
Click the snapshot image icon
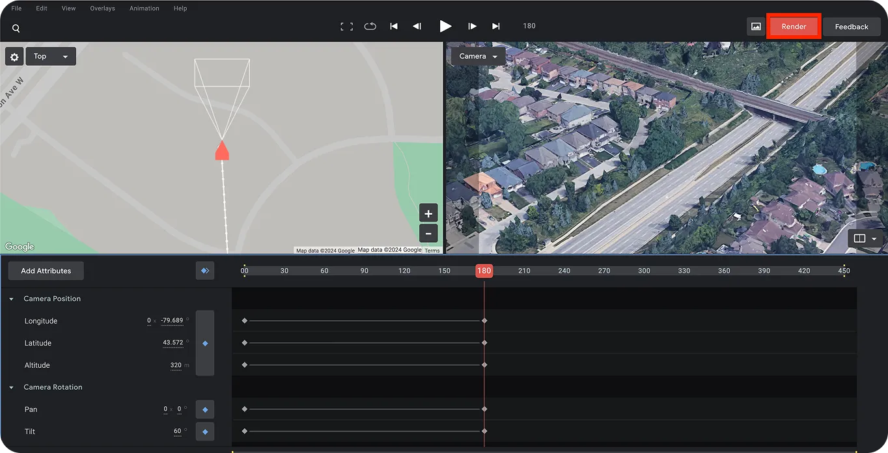coord(756,27)
